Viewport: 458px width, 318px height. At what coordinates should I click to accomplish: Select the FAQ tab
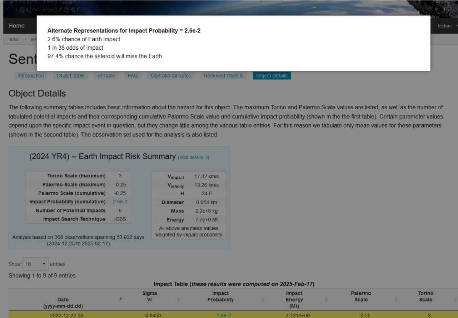pyautogui.click(x=133, y=76)
